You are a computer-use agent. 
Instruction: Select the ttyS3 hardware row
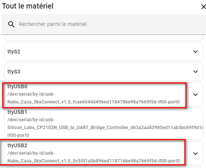104,72
